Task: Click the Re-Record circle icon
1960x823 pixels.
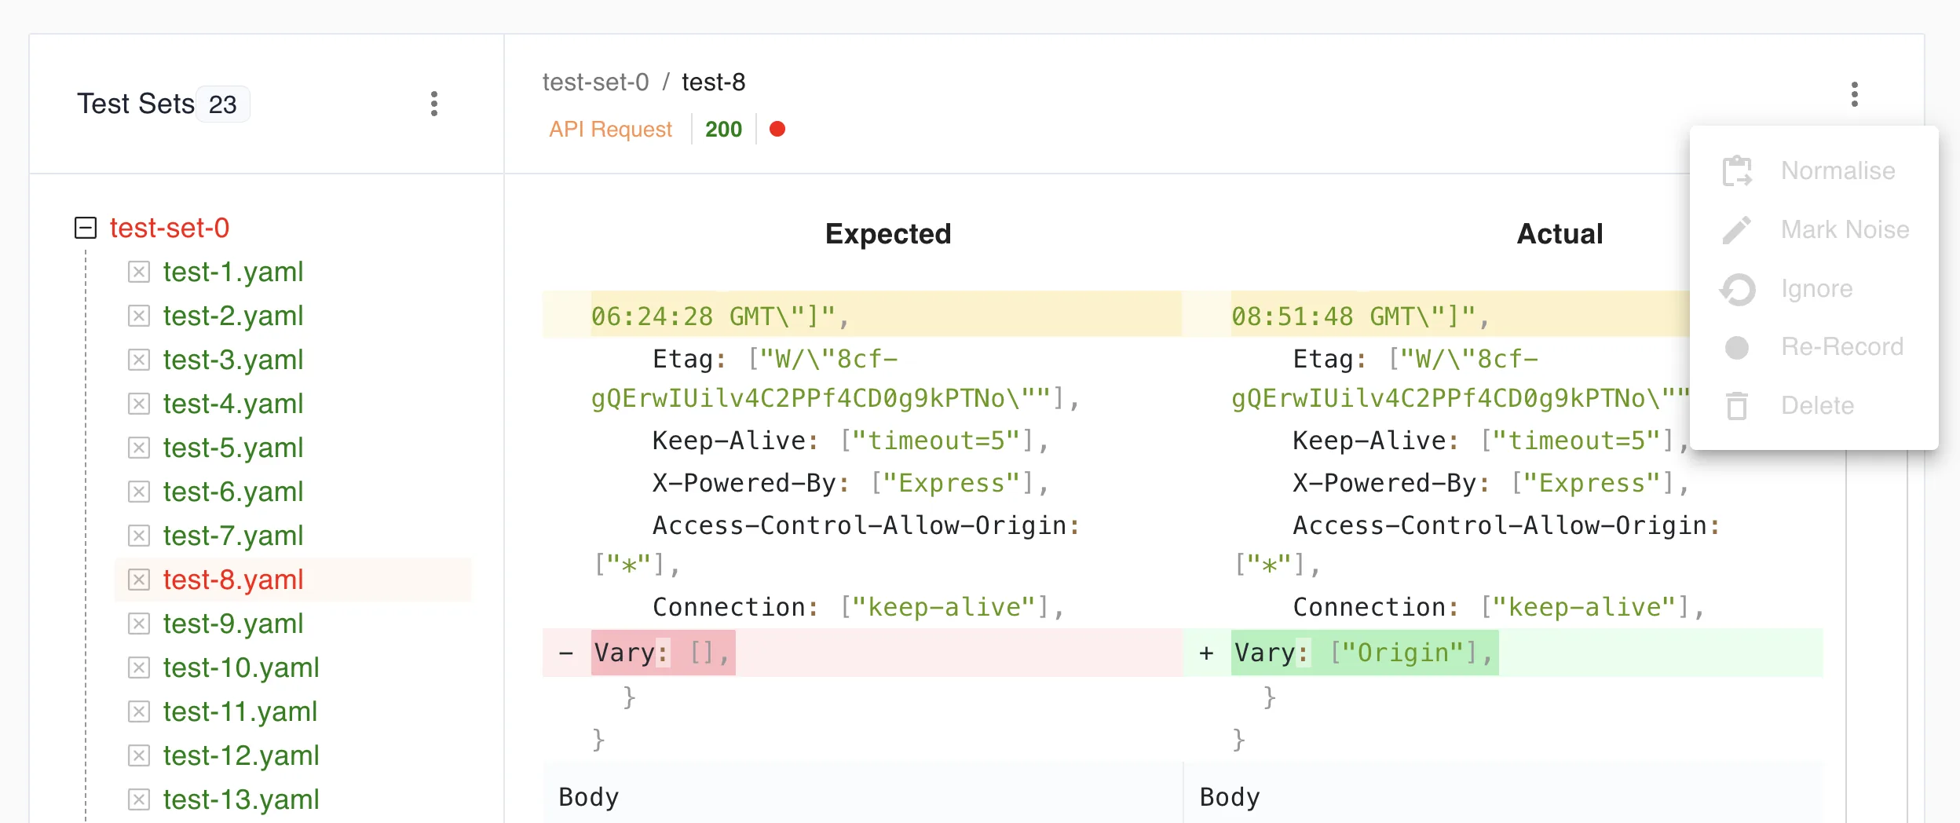Action: pyautogui.click(x=1737, y=347)
